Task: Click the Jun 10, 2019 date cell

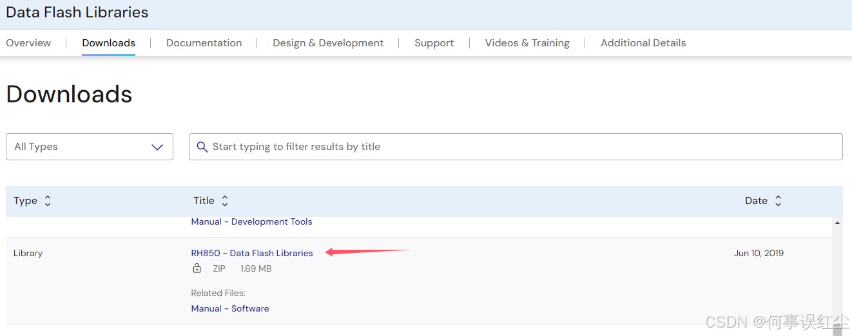Action: [x=759, y=253]
